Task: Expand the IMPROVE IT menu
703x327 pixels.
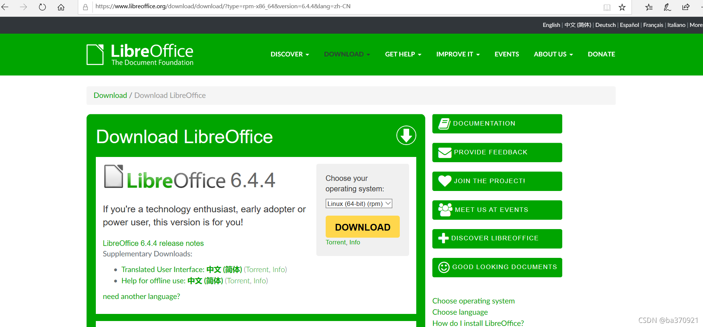Action: tap(458, 54)
